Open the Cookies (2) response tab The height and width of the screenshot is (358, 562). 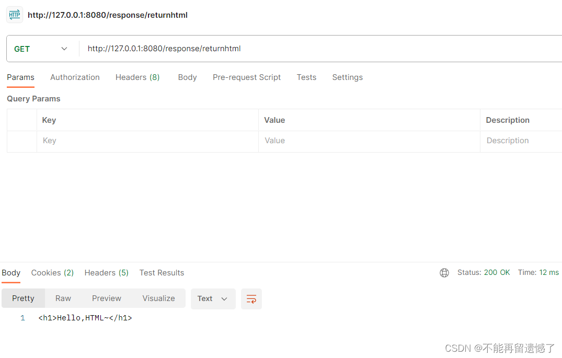[x=52, y=273]
